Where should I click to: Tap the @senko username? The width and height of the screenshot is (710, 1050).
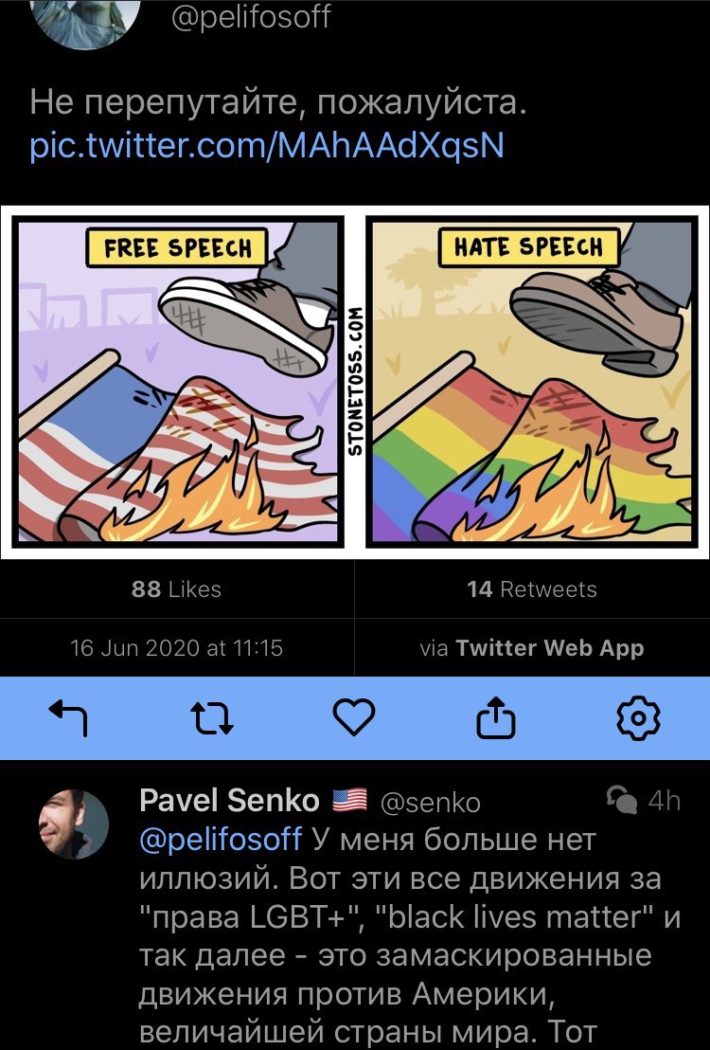pos(431,803)
